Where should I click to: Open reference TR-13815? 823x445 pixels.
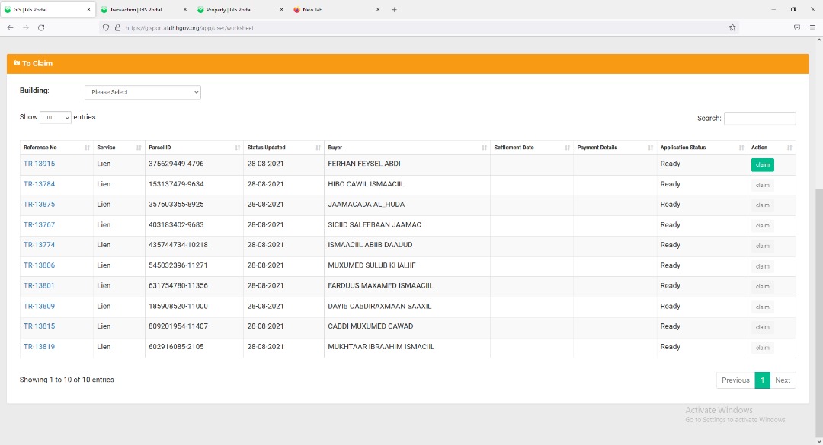40,326
